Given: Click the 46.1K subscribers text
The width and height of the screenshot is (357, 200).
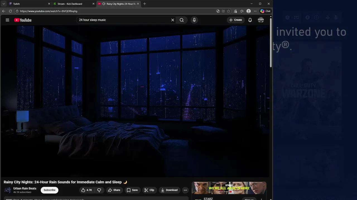Looking at the screenshot, I should pos(22,192).
